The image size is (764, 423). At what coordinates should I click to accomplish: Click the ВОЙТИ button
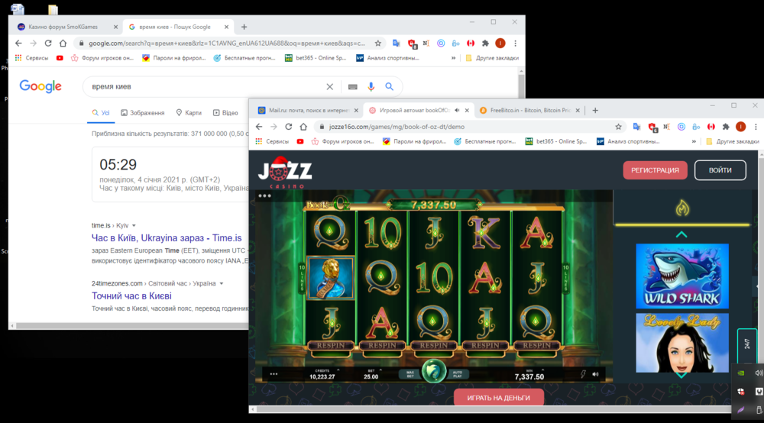pos(720,170)
